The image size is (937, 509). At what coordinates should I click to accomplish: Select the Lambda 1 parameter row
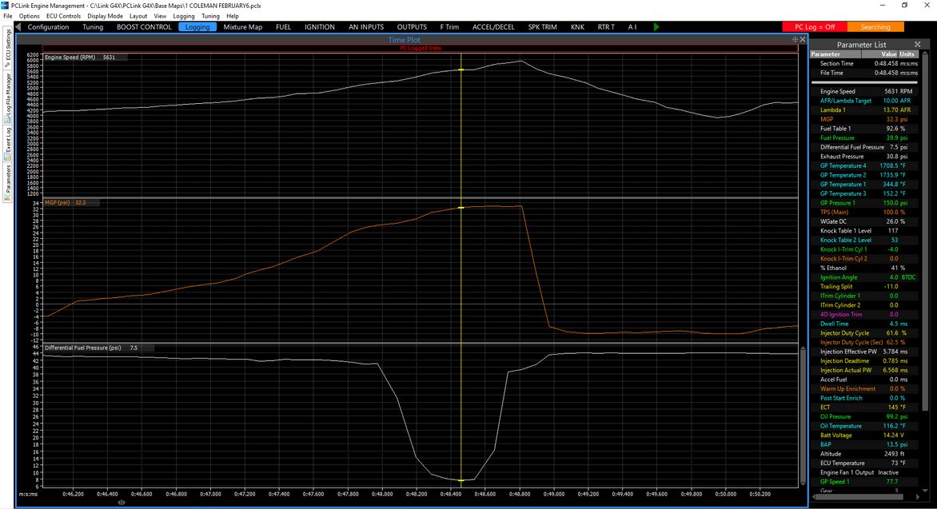click(x=864, y=110)
